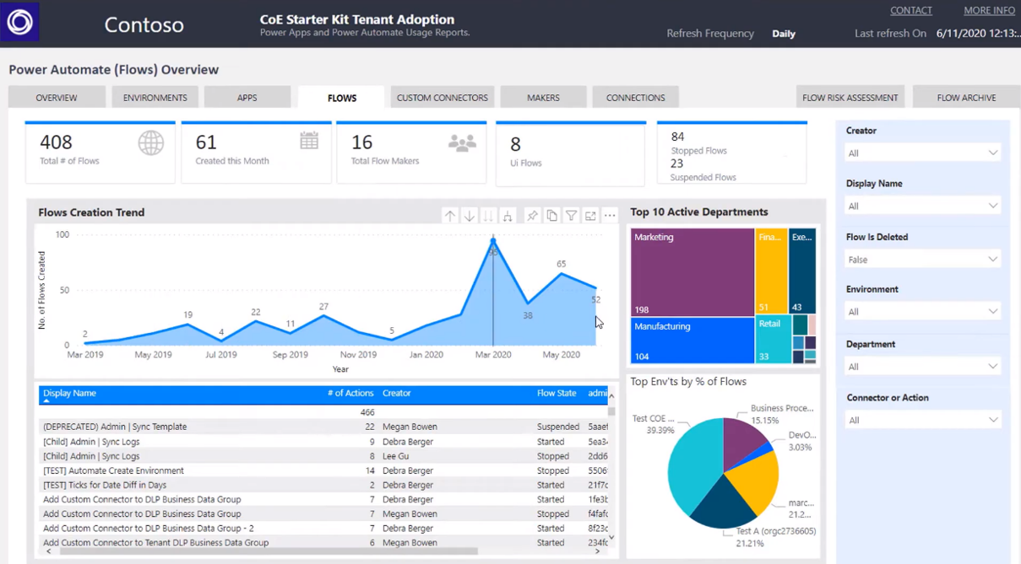The height and width of the screenshot is (564, 1021).
Task: Click the Contoso logo icon
Action: pos(19,22)
